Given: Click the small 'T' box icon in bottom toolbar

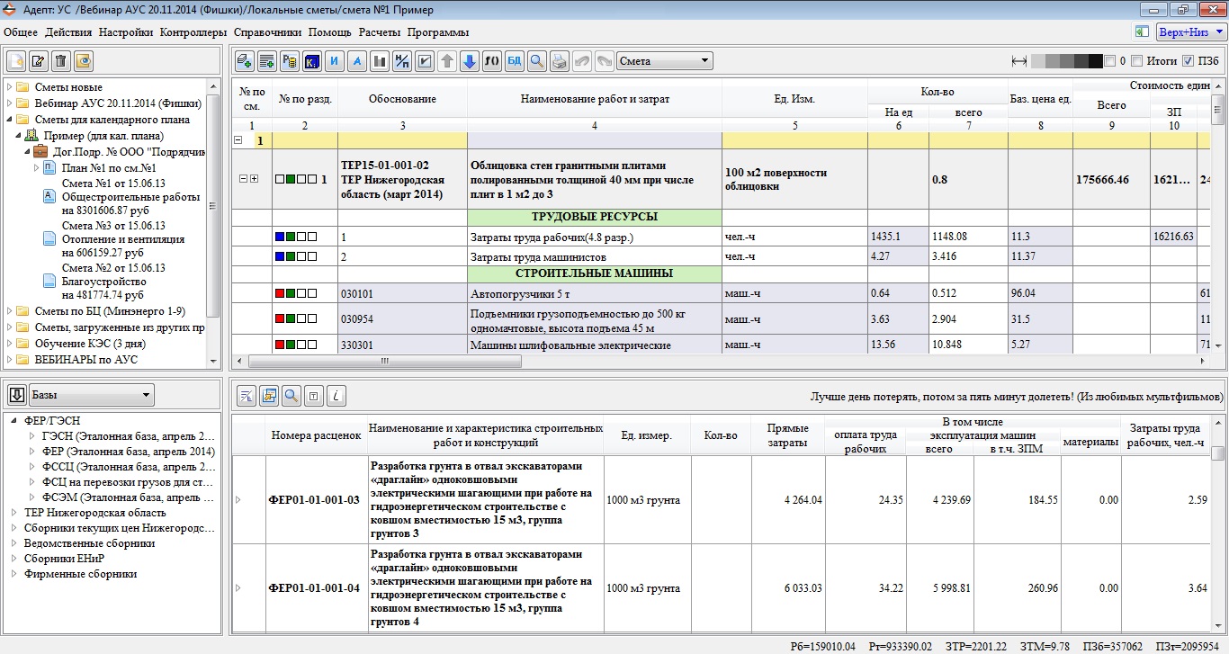Looking at the screenshot, I should point(314,395).
